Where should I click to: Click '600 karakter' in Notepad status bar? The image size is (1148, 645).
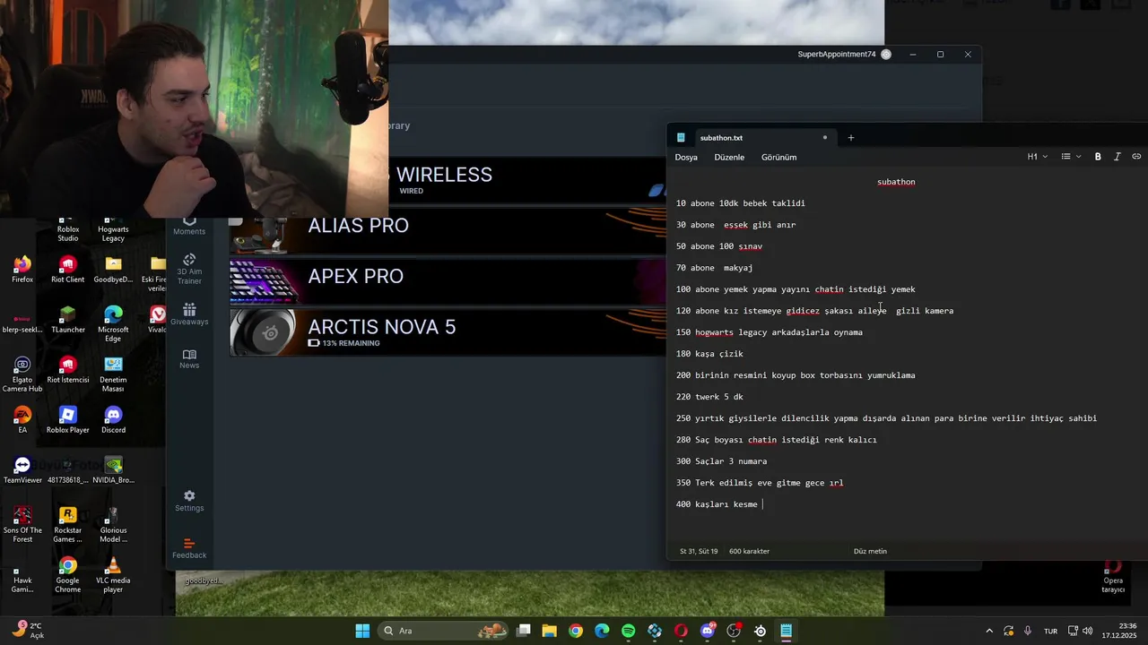749,551
